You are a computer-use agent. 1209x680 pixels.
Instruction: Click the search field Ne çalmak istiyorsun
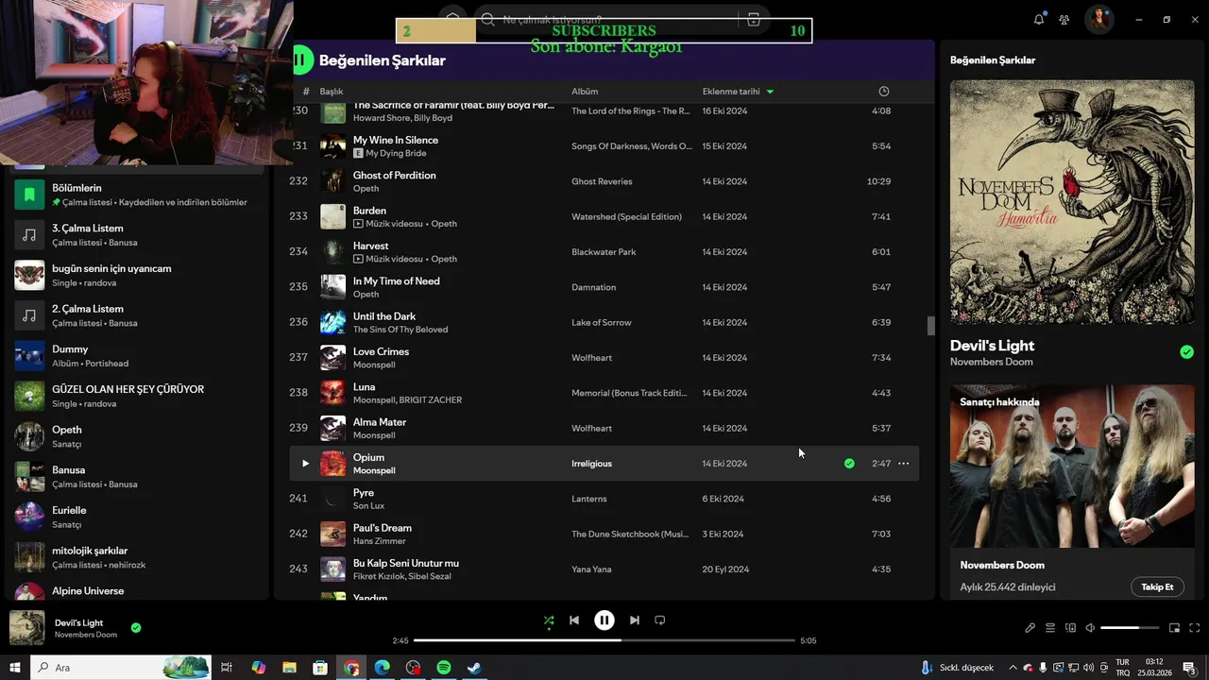click(604, 20)
